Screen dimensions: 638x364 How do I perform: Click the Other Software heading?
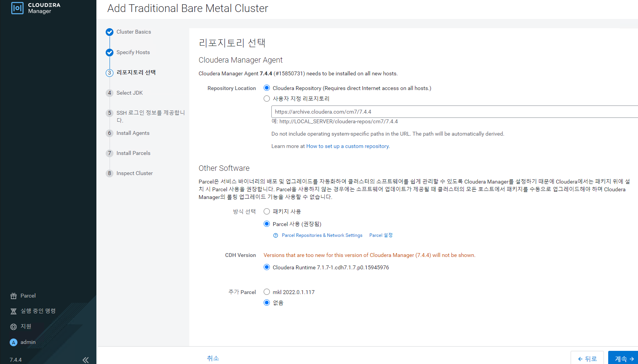click(x=224, y=168)
